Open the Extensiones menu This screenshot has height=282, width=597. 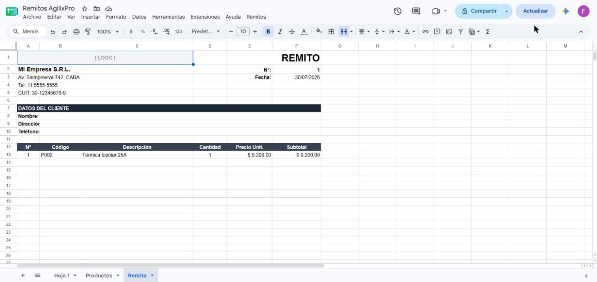pos(205,17)
